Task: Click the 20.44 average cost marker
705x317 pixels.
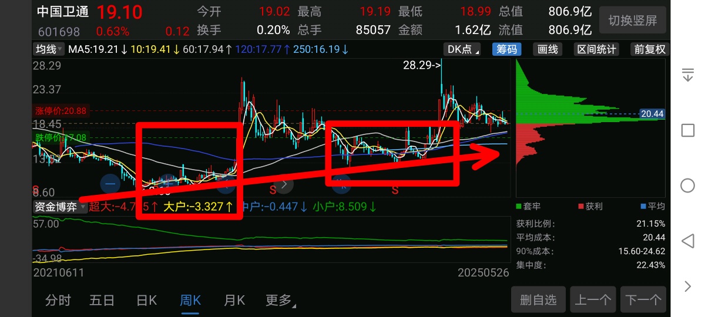Action: [652, 114]
